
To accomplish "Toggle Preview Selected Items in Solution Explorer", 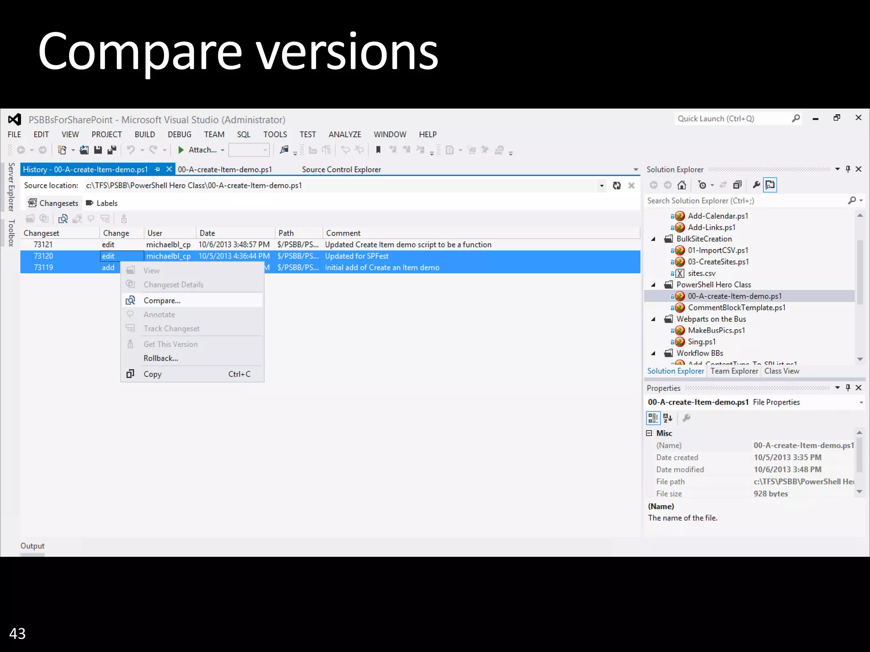I will (x=770, y=185).
